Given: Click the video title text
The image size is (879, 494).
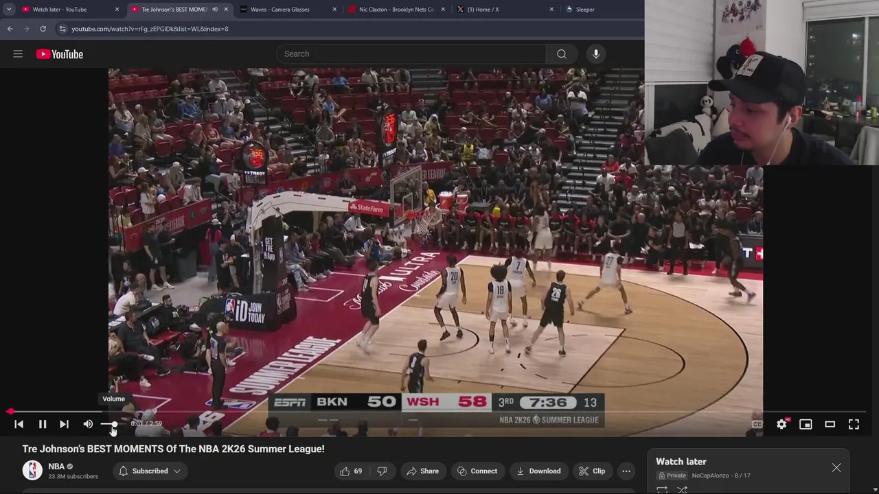Looking at the screenshot, I should pyautogui.click(x=173, y=449).
